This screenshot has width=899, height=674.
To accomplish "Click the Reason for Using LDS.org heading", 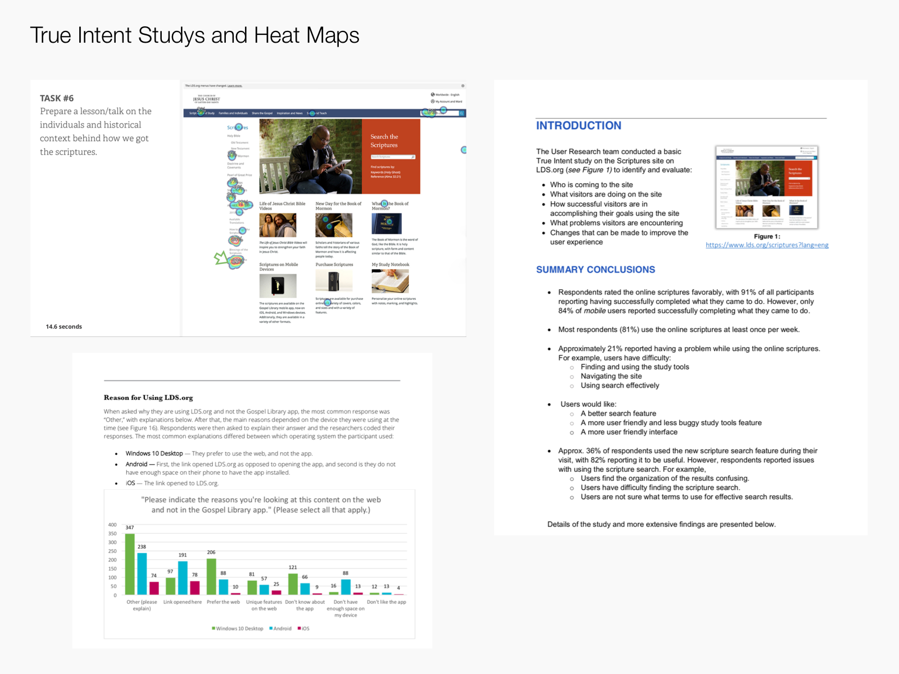I will click(148, 398).
